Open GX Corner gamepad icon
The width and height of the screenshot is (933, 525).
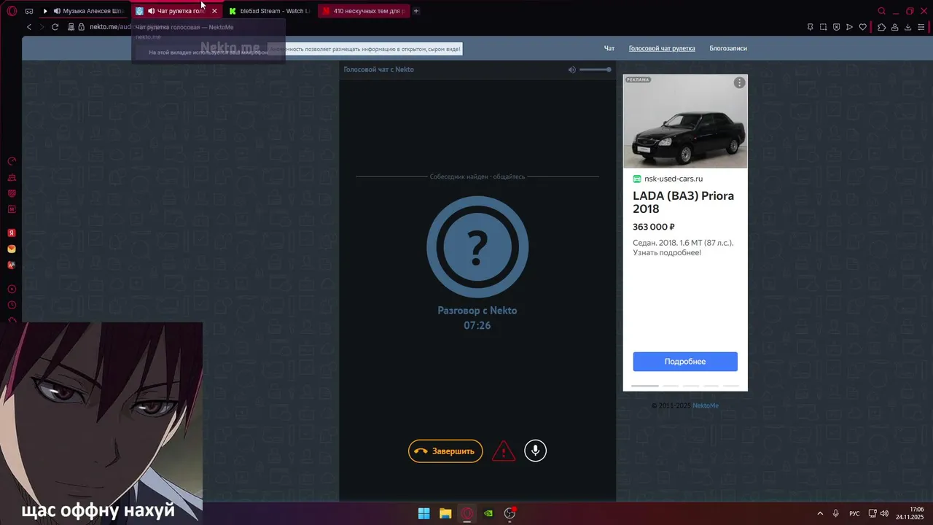tap(29, 11)
